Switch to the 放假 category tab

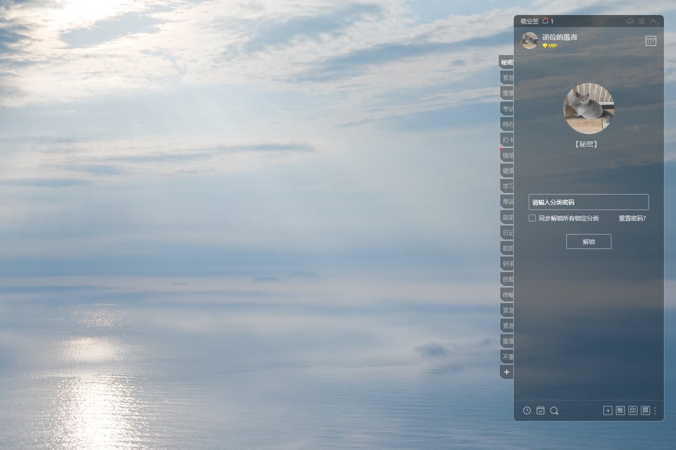507,279
